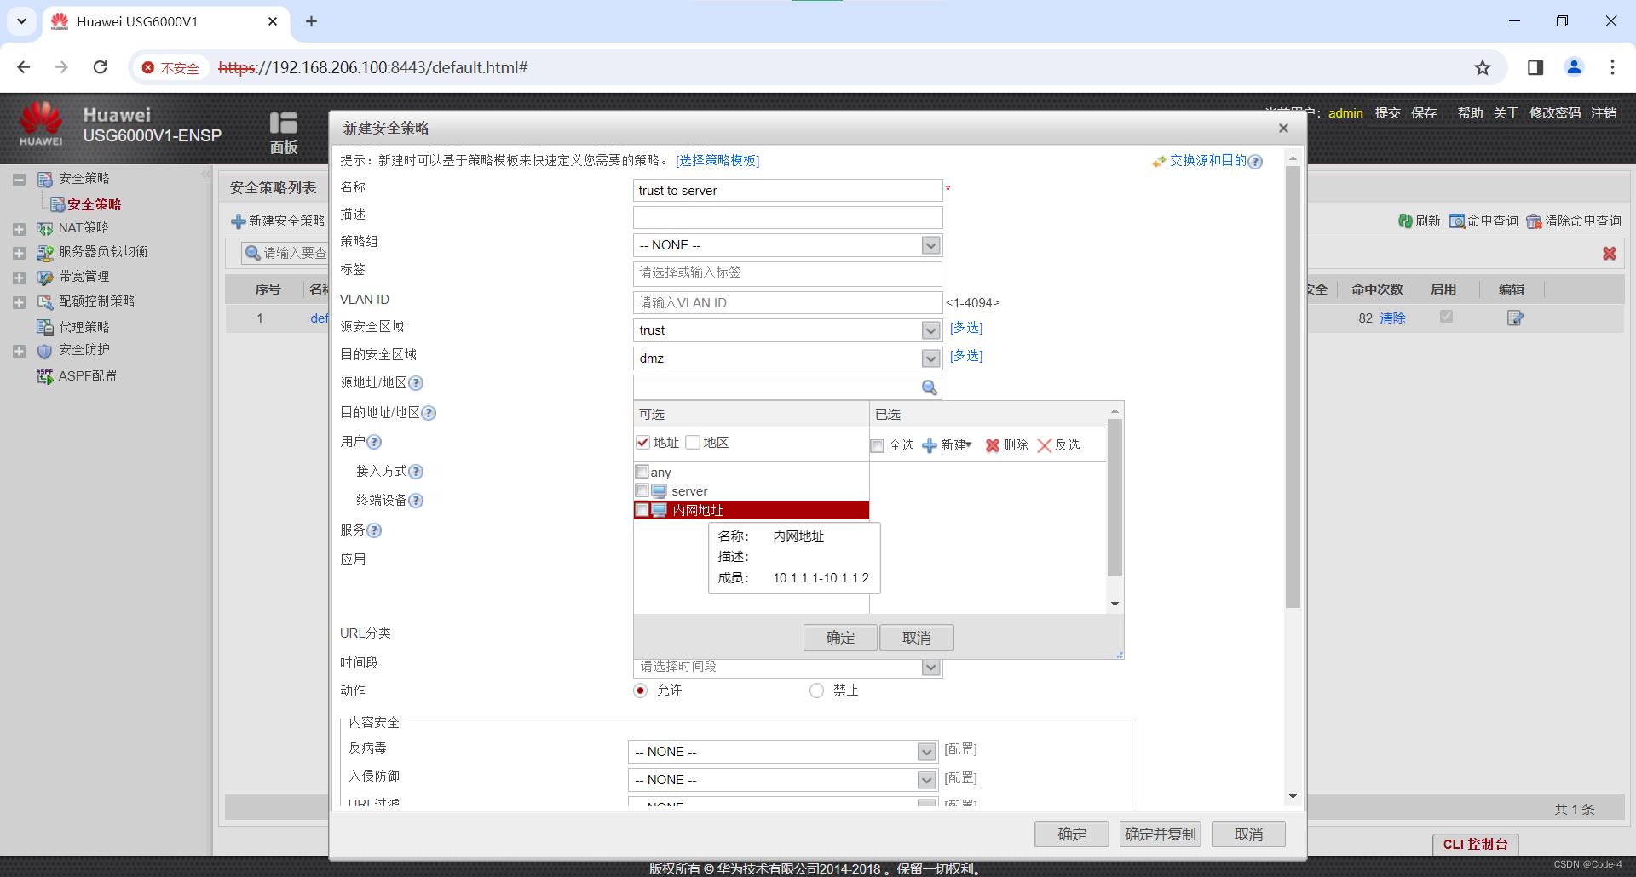Toggle the 地区 checkbox

pyautogui.click(x=693, y=443)
